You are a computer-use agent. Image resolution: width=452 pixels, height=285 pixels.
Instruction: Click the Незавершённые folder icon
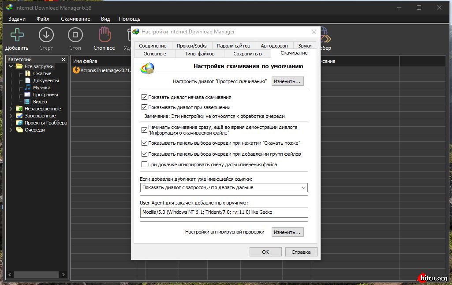coord(19,109)
